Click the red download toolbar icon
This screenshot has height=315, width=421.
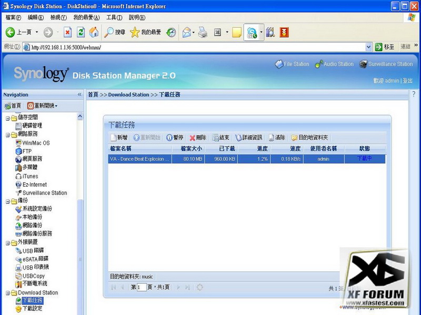pos(284,33)
